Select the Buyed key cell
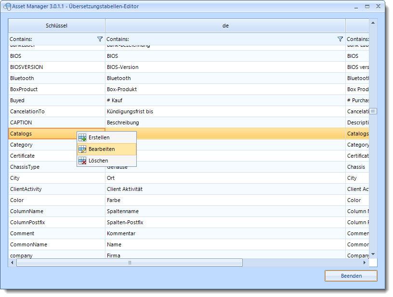This screenshot has height=297, width=393. (57, 100)
